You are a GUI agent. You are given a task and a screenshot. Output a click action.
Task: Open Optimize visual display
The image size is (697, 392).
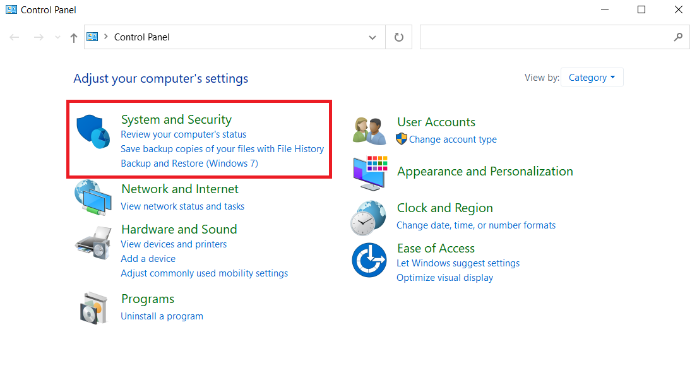click(x=444, y=277)
